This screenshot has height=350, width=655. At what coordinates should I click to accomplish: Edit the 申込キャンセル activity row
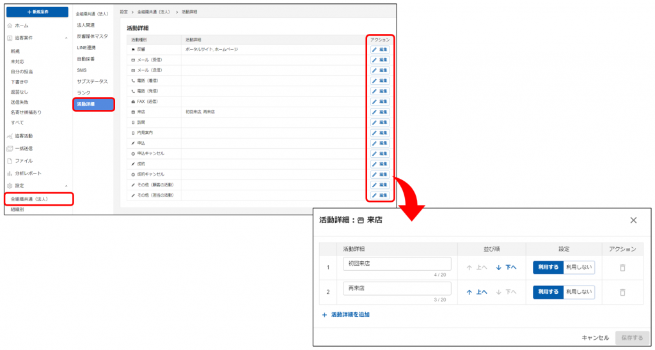tap(380, 153)
